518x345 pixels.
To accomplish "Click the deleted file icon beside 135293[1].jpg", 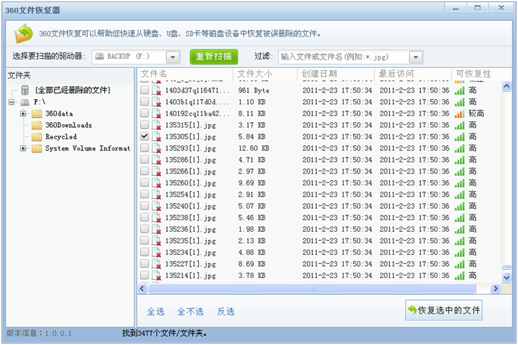I will [x=157, y=148].
